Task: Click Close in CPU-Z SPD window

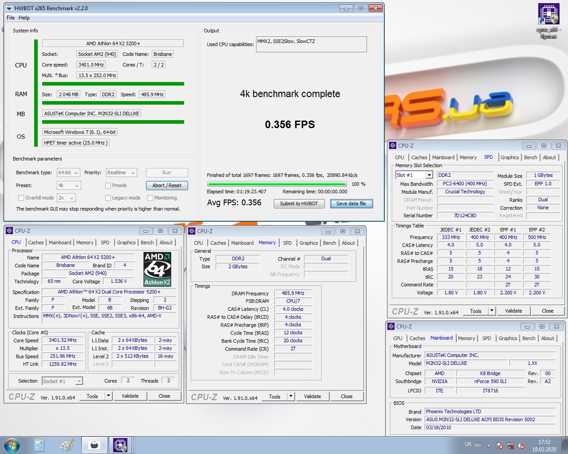Action: tap(548, 311)
